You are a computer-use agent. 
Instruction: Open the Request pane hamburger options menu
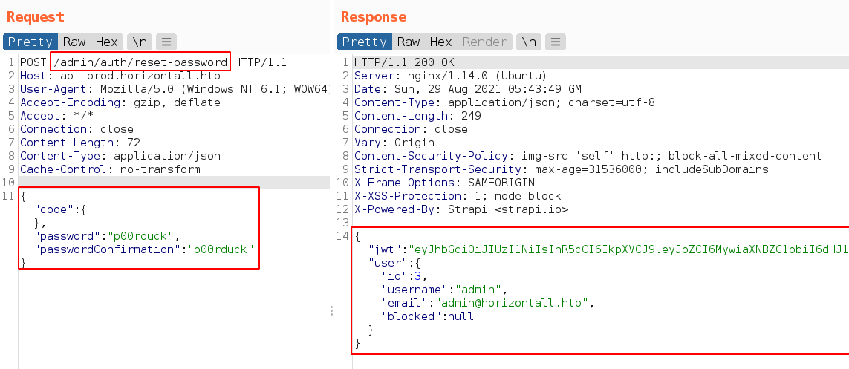pyautogui.click(x=166, y=42)
